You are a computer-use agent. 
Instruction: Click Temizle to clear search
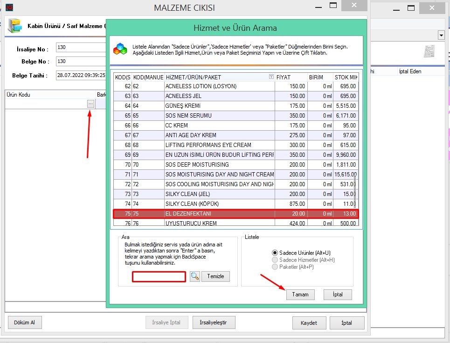[216, 276]
